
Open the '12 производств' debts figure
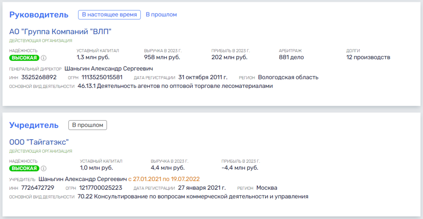(x=368, y=57)
